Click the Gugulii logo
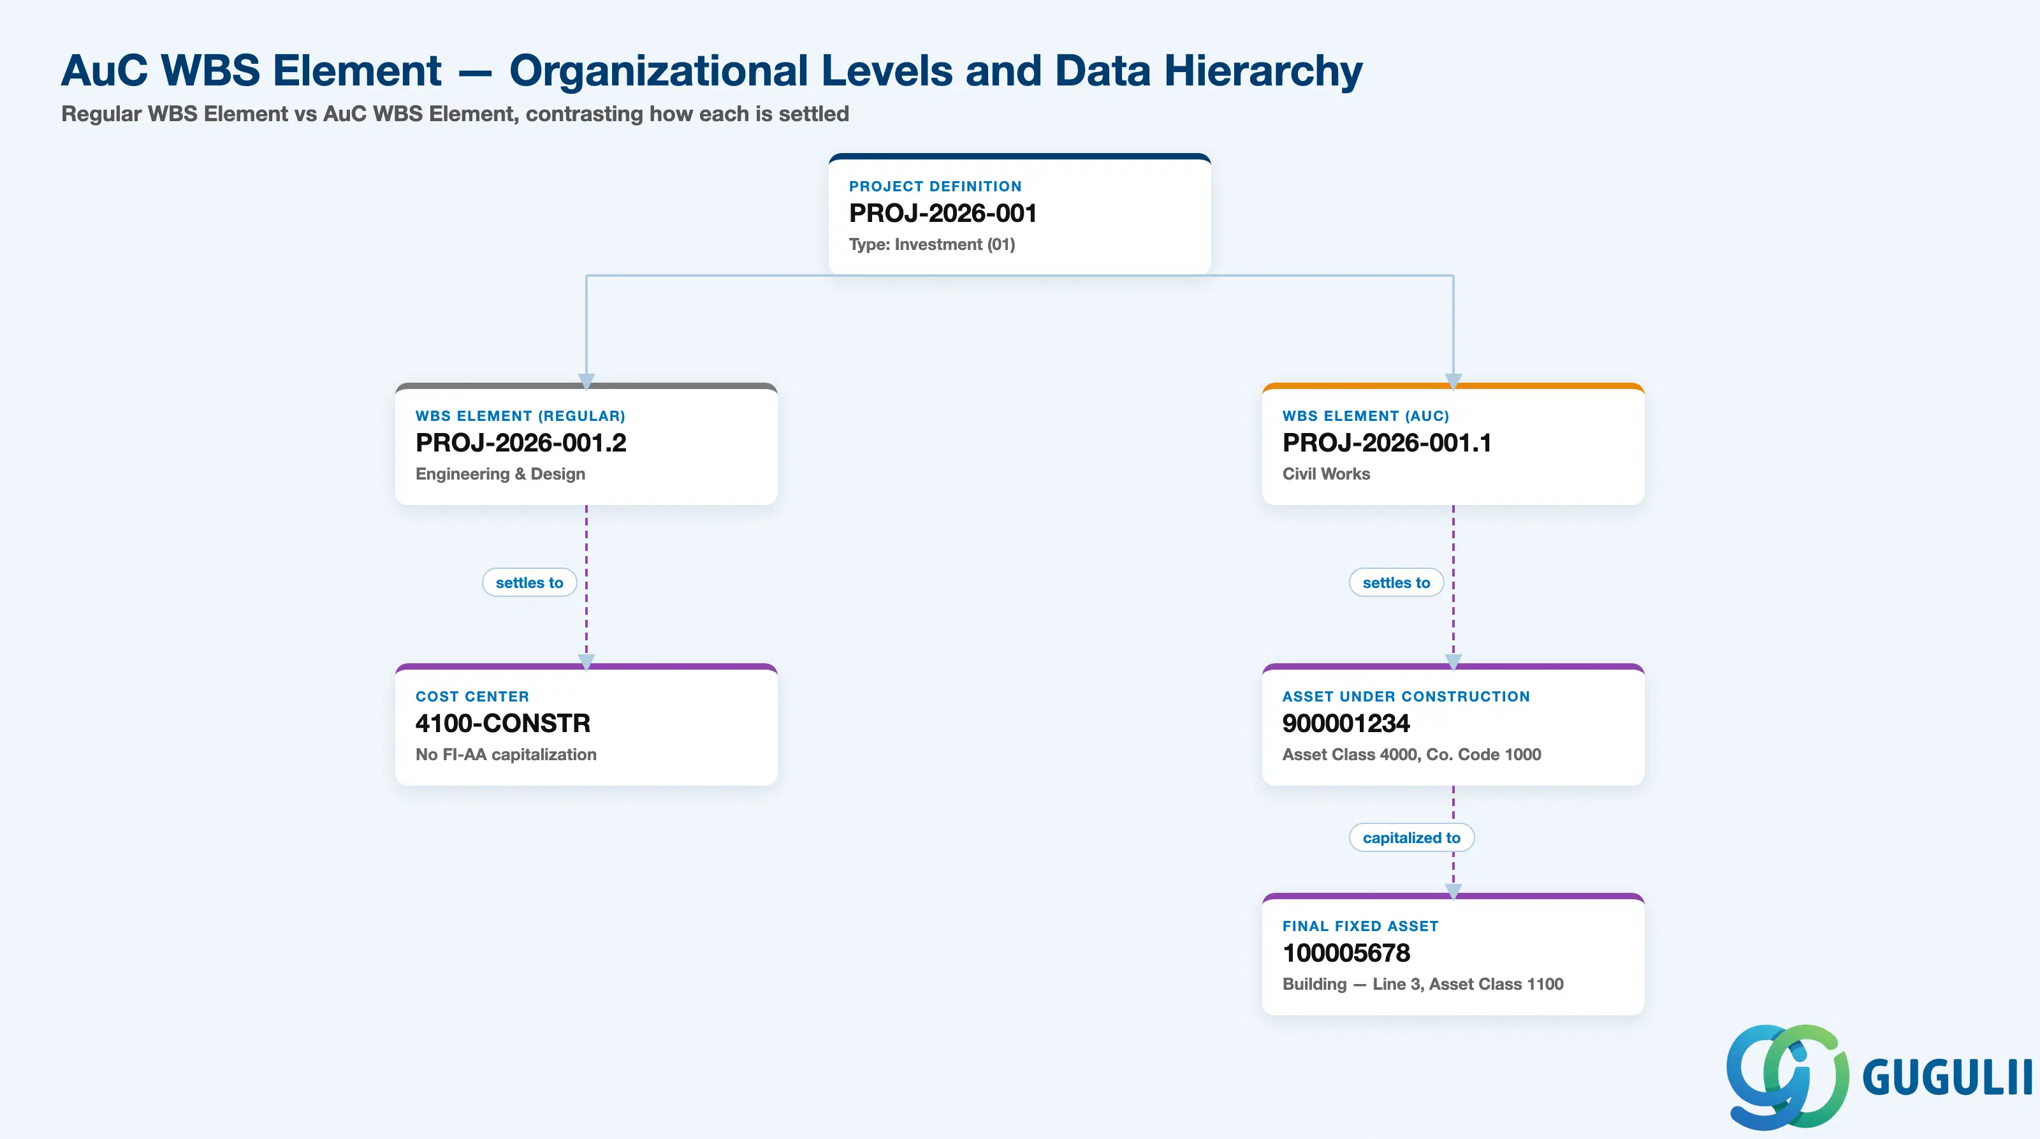 point(1879,1077)
